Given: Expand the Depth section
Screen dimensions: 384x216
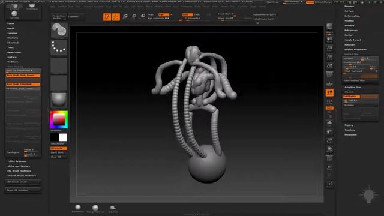Looking at the screenshot, I should click(11, 28).
